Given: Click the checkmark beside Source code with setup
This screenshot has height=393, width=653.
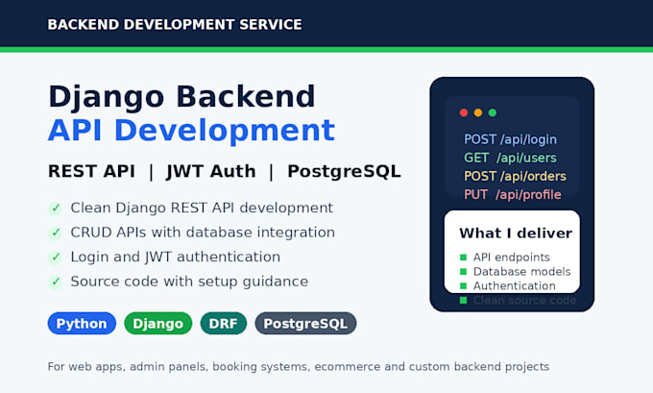Looking at the screenshot, I should (55, 282).
